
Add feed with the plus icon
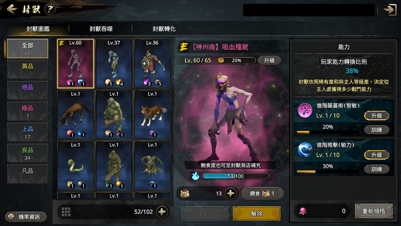pos(231,193)
